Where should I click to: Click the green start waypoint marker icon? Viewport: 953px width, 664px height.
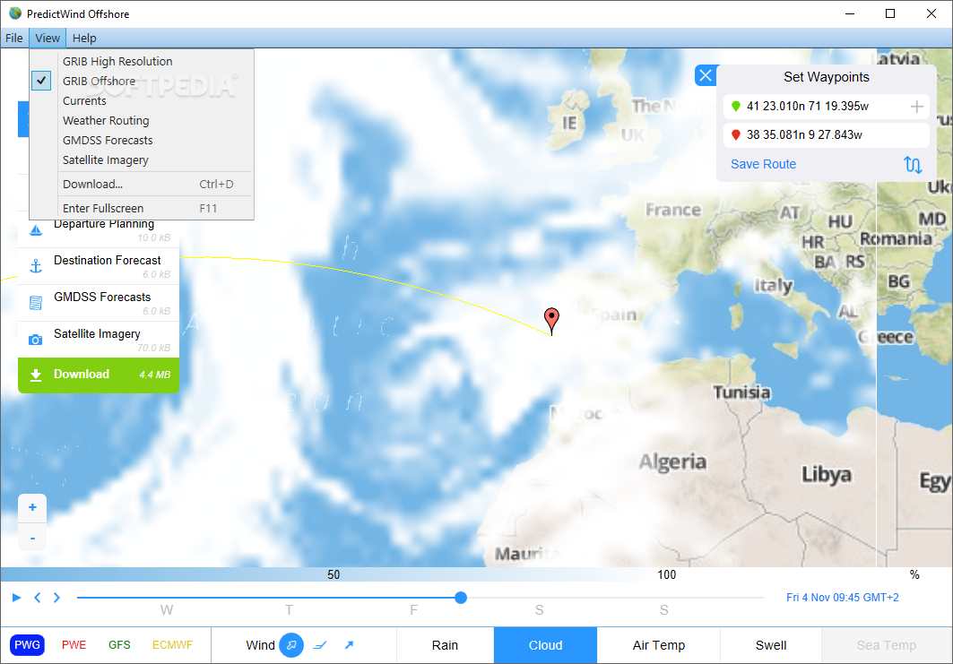[736, 107]
